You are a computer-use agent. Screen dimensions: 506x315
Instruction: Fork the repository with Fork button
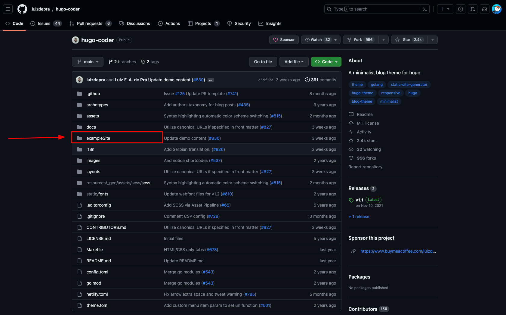tap(361, 40)
